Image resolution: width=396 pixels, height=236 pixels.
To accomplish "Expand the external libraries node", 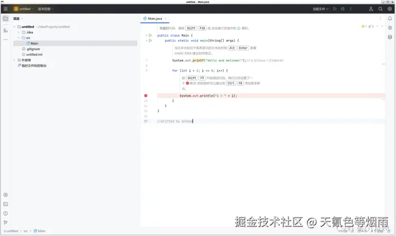I will [x=14, y=60].
